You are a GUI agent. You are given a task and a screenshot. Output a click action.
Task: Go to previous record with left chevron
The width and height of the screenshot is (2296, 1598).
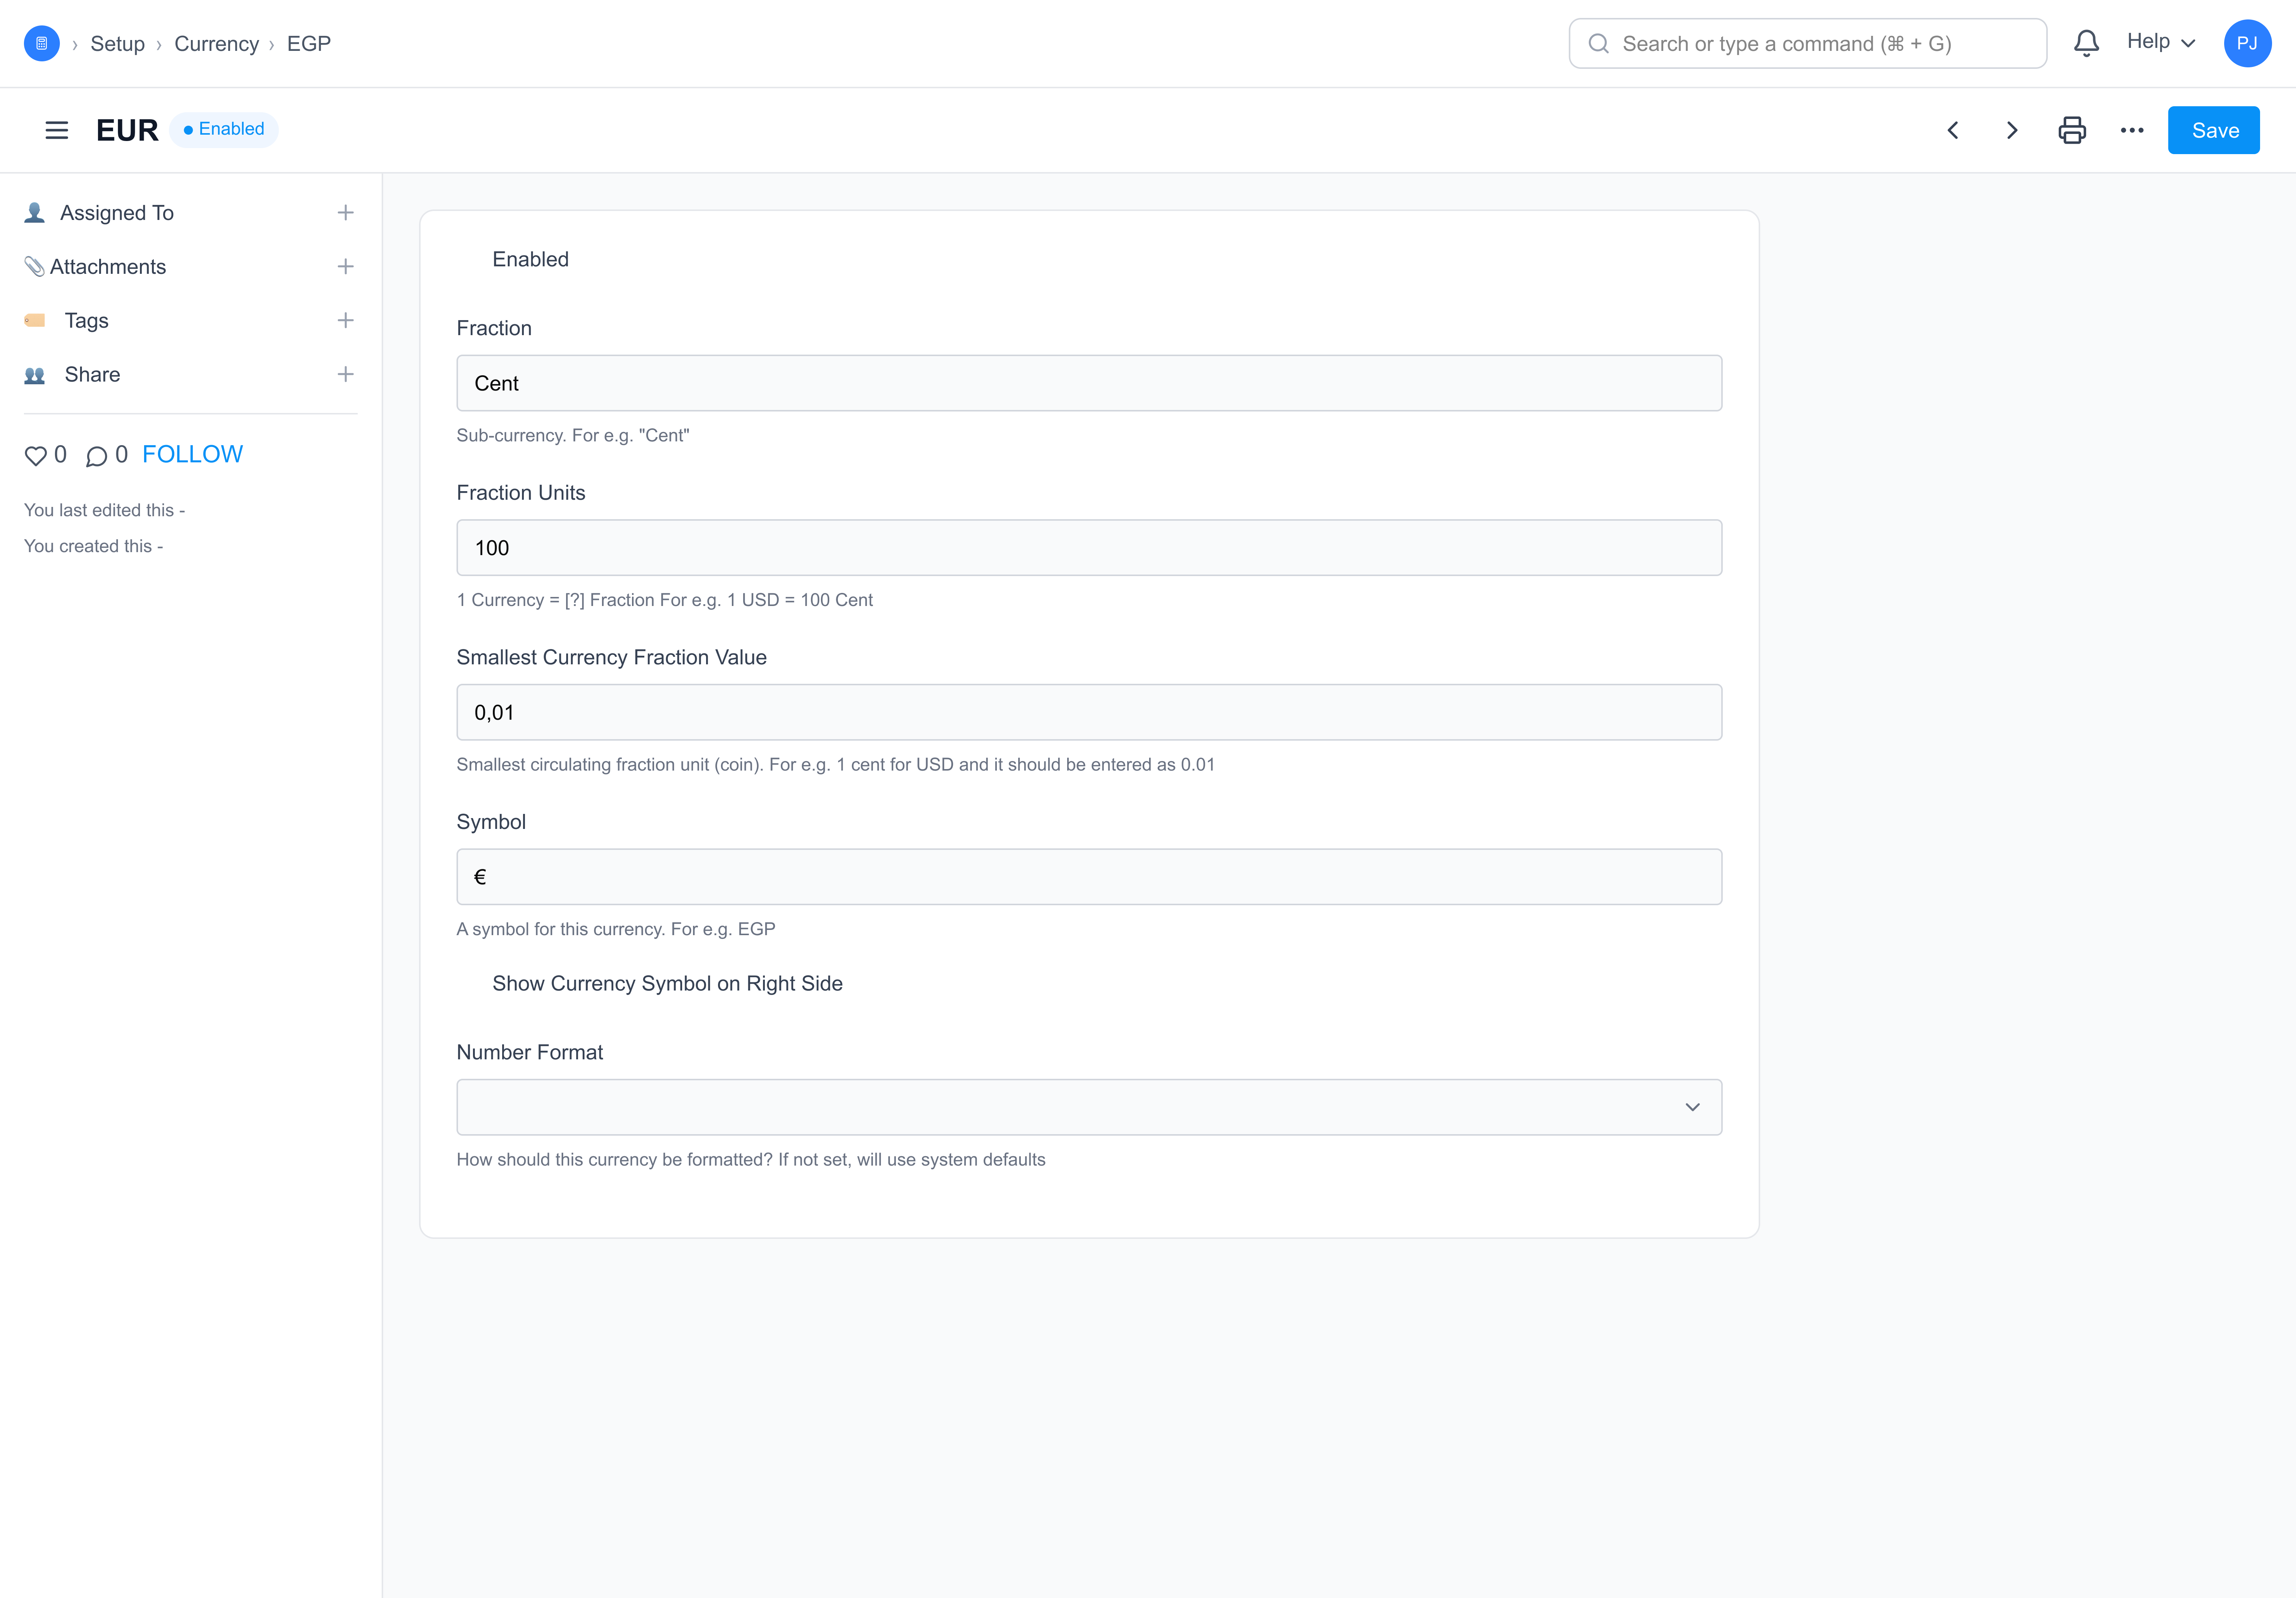[1952, 130]
